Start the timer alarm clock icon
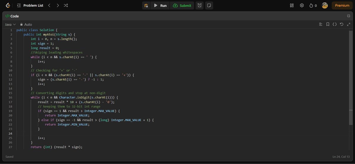The height and width of the screenshot is (164, 355). pyautogui.click(x=200, y=5)
